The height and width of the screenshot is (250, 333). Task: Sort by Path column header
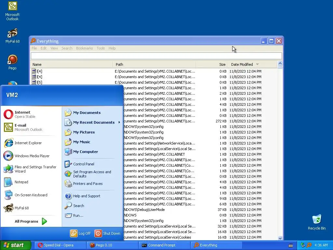tap(154, 64)
